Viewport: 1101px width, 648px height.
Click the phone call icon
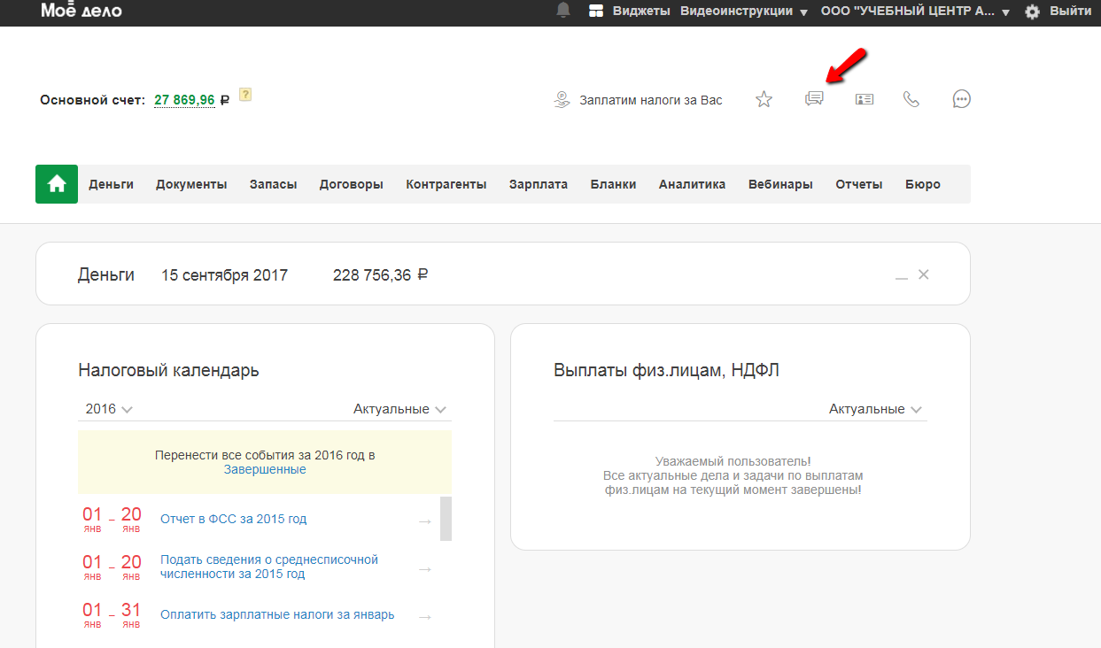[911, 99]
